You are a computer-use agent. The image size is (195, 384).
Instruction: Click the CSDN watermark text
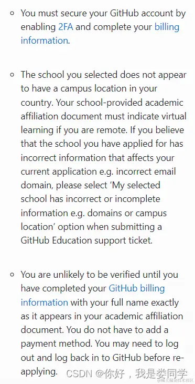tap(79, 373)
